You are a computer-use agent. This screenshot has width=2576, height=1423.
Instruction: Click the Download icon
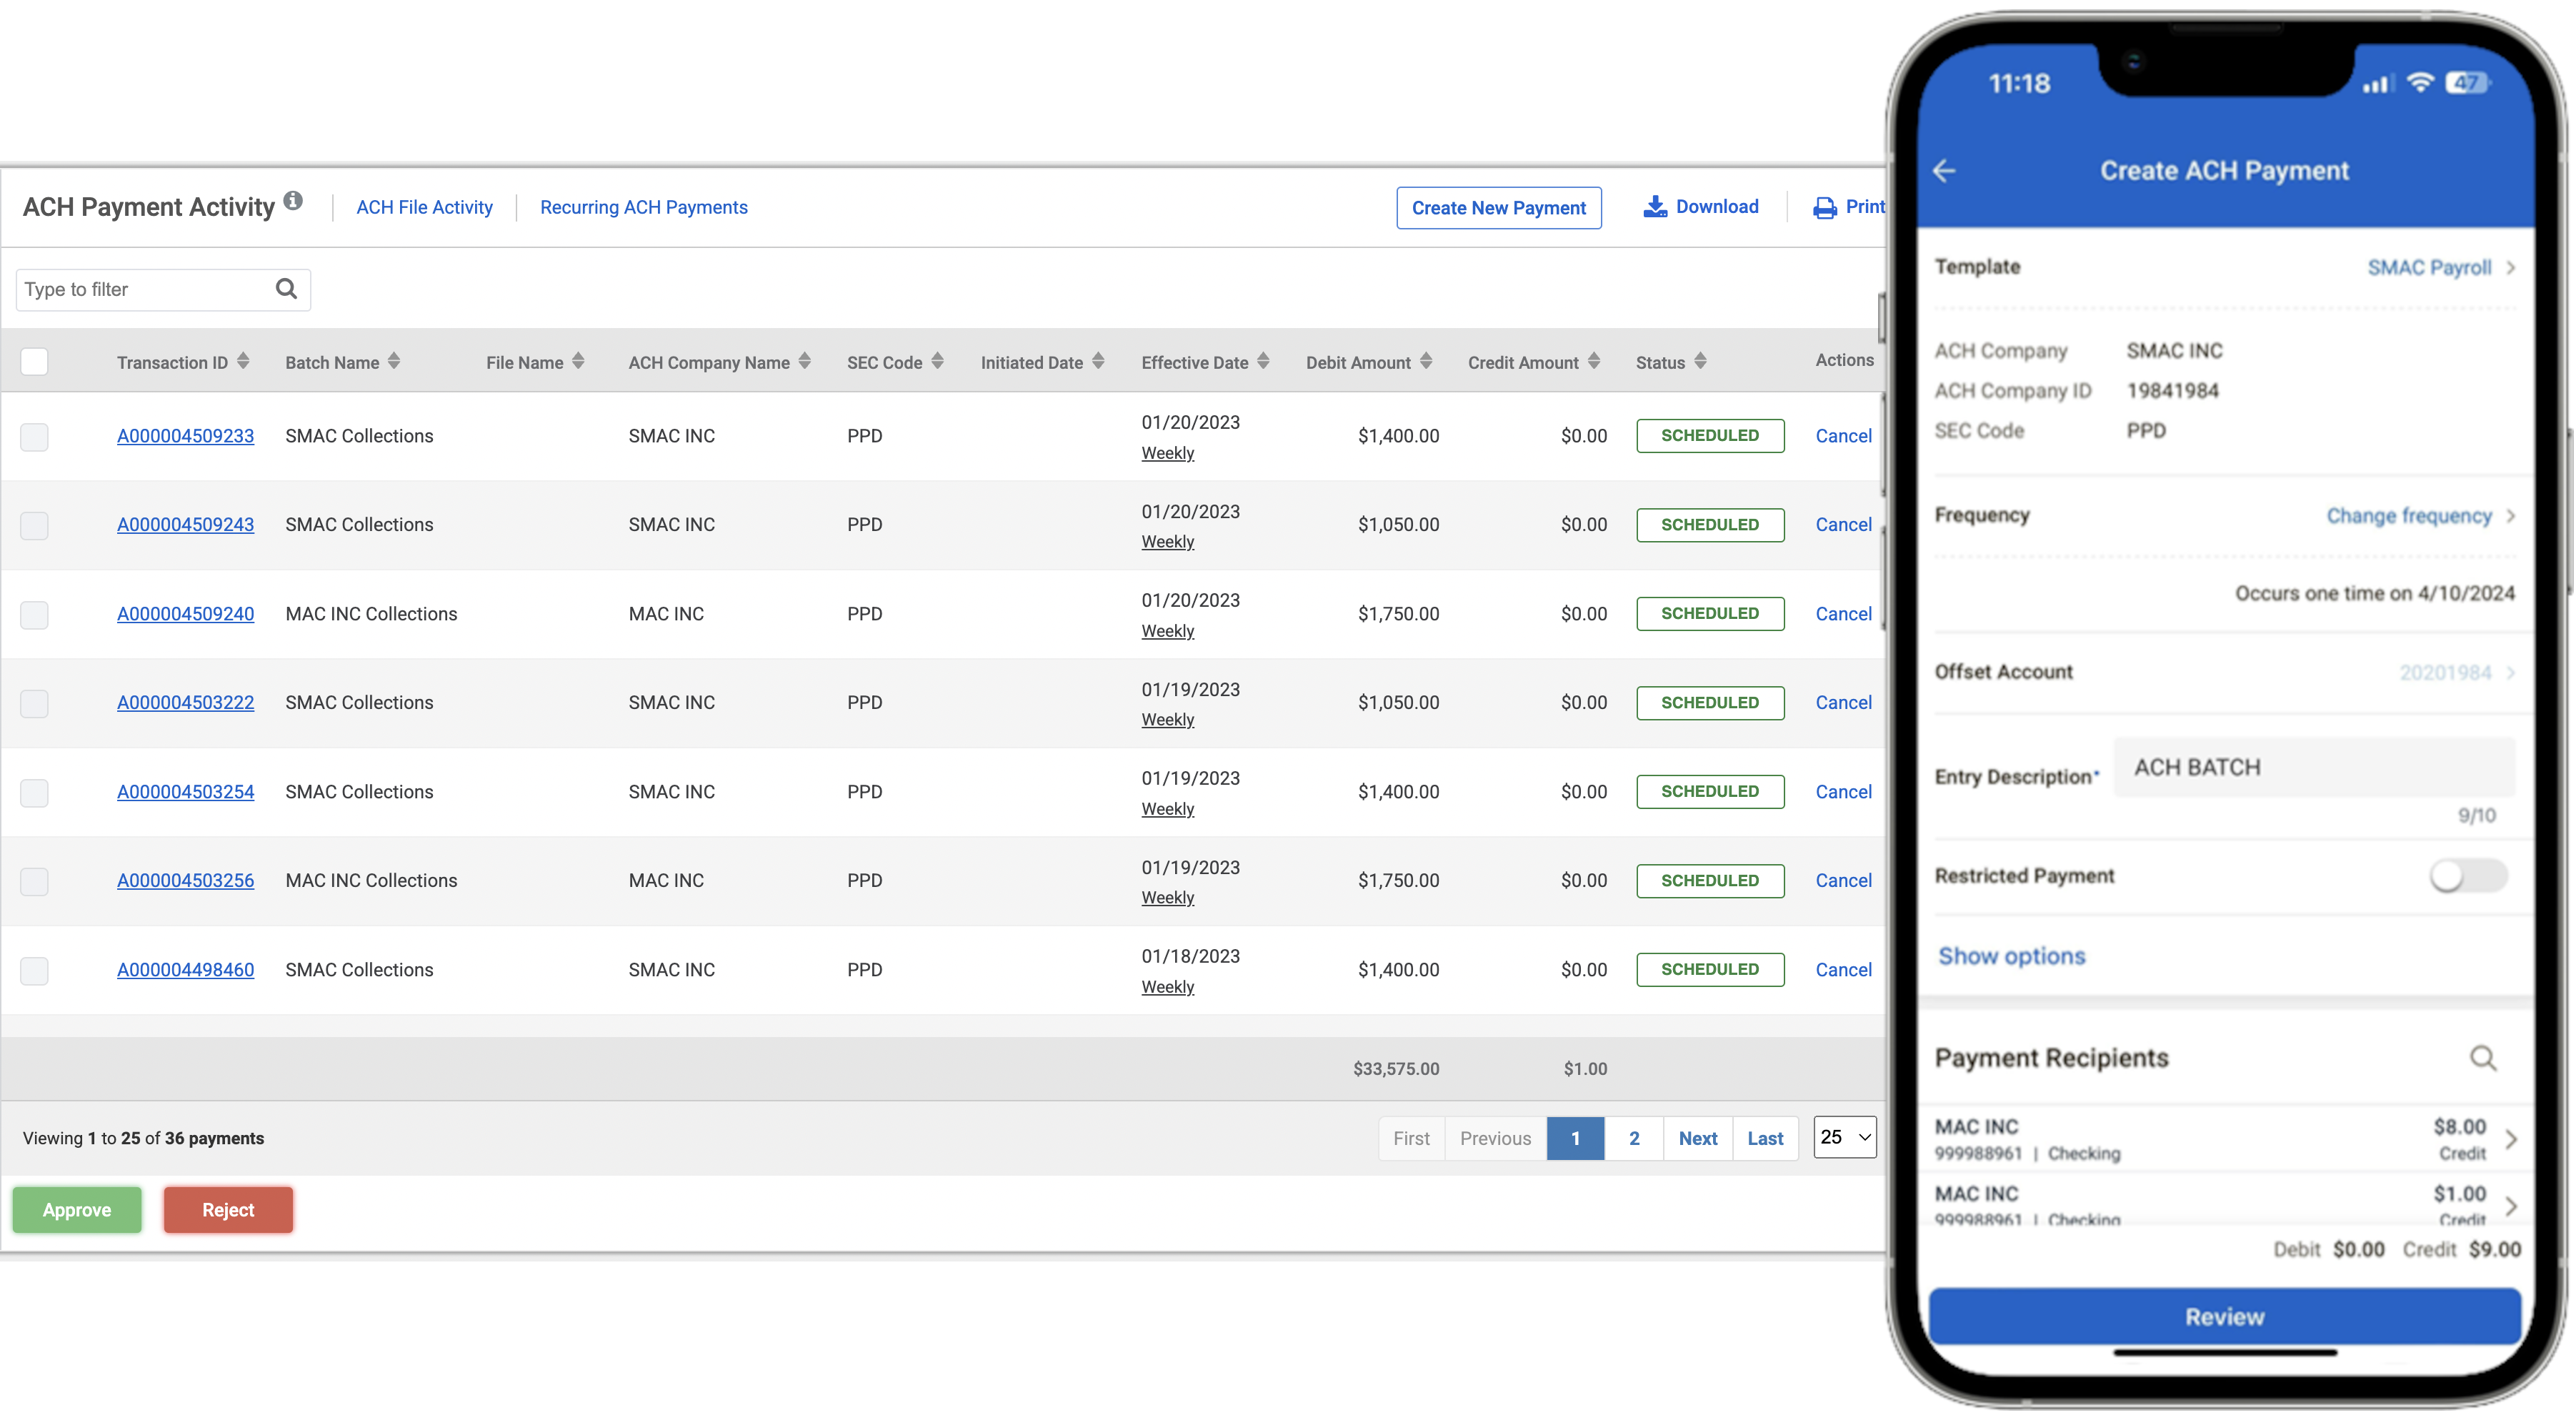pyautogui.click(x=1657, y=206)
